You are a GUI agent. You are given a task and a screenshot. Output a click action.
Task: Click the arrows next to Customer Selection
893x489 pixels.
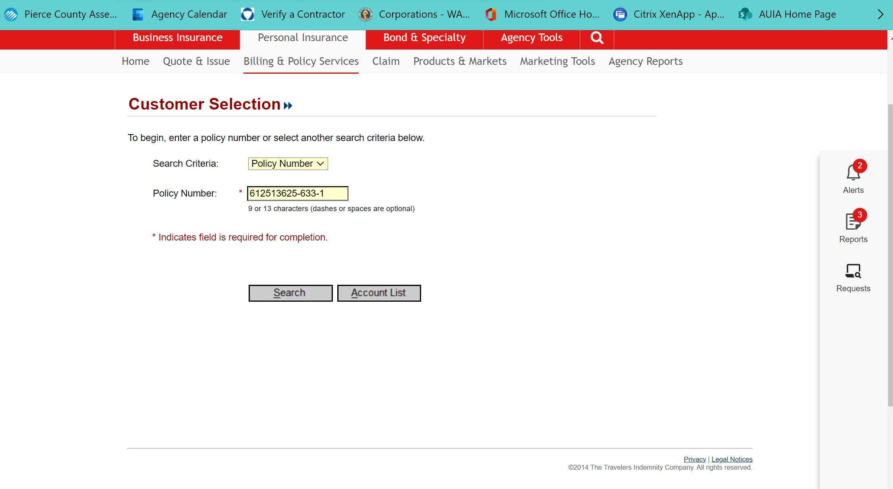[288, 105]
